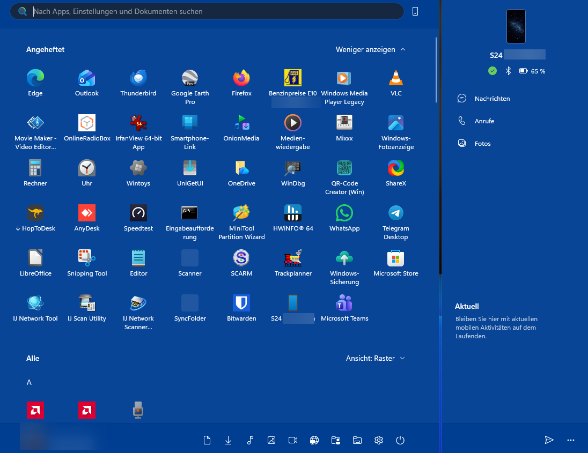588x453 pixels.
Task: Click the send arrow in phone panel
Action: pos(549,440)
